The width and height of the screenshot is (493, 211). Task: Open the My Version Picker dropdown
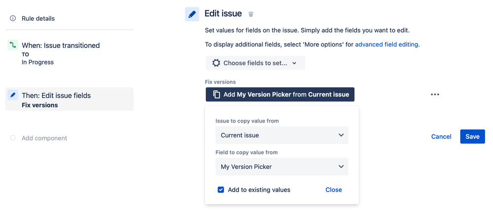click(x=282, y=167)
